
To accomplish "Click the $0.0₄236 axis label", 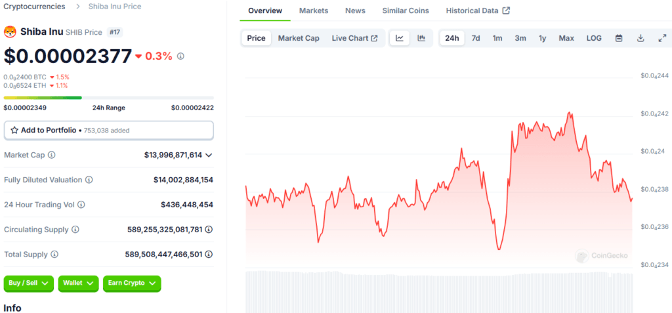I will point(655,227).
